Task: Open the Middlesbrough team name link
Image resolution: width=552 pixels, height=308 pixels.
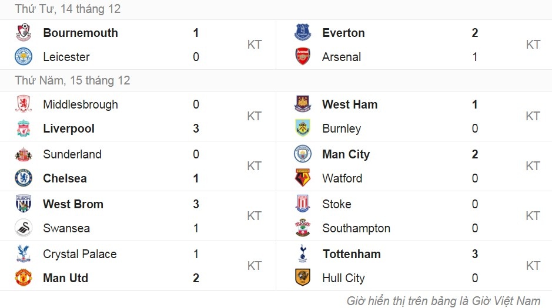Action: pos(81,104)
